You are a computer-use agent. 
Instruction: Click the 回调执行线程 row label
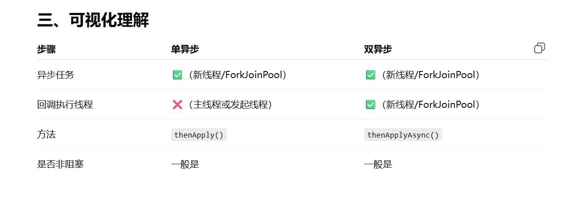tap(65, 105)
